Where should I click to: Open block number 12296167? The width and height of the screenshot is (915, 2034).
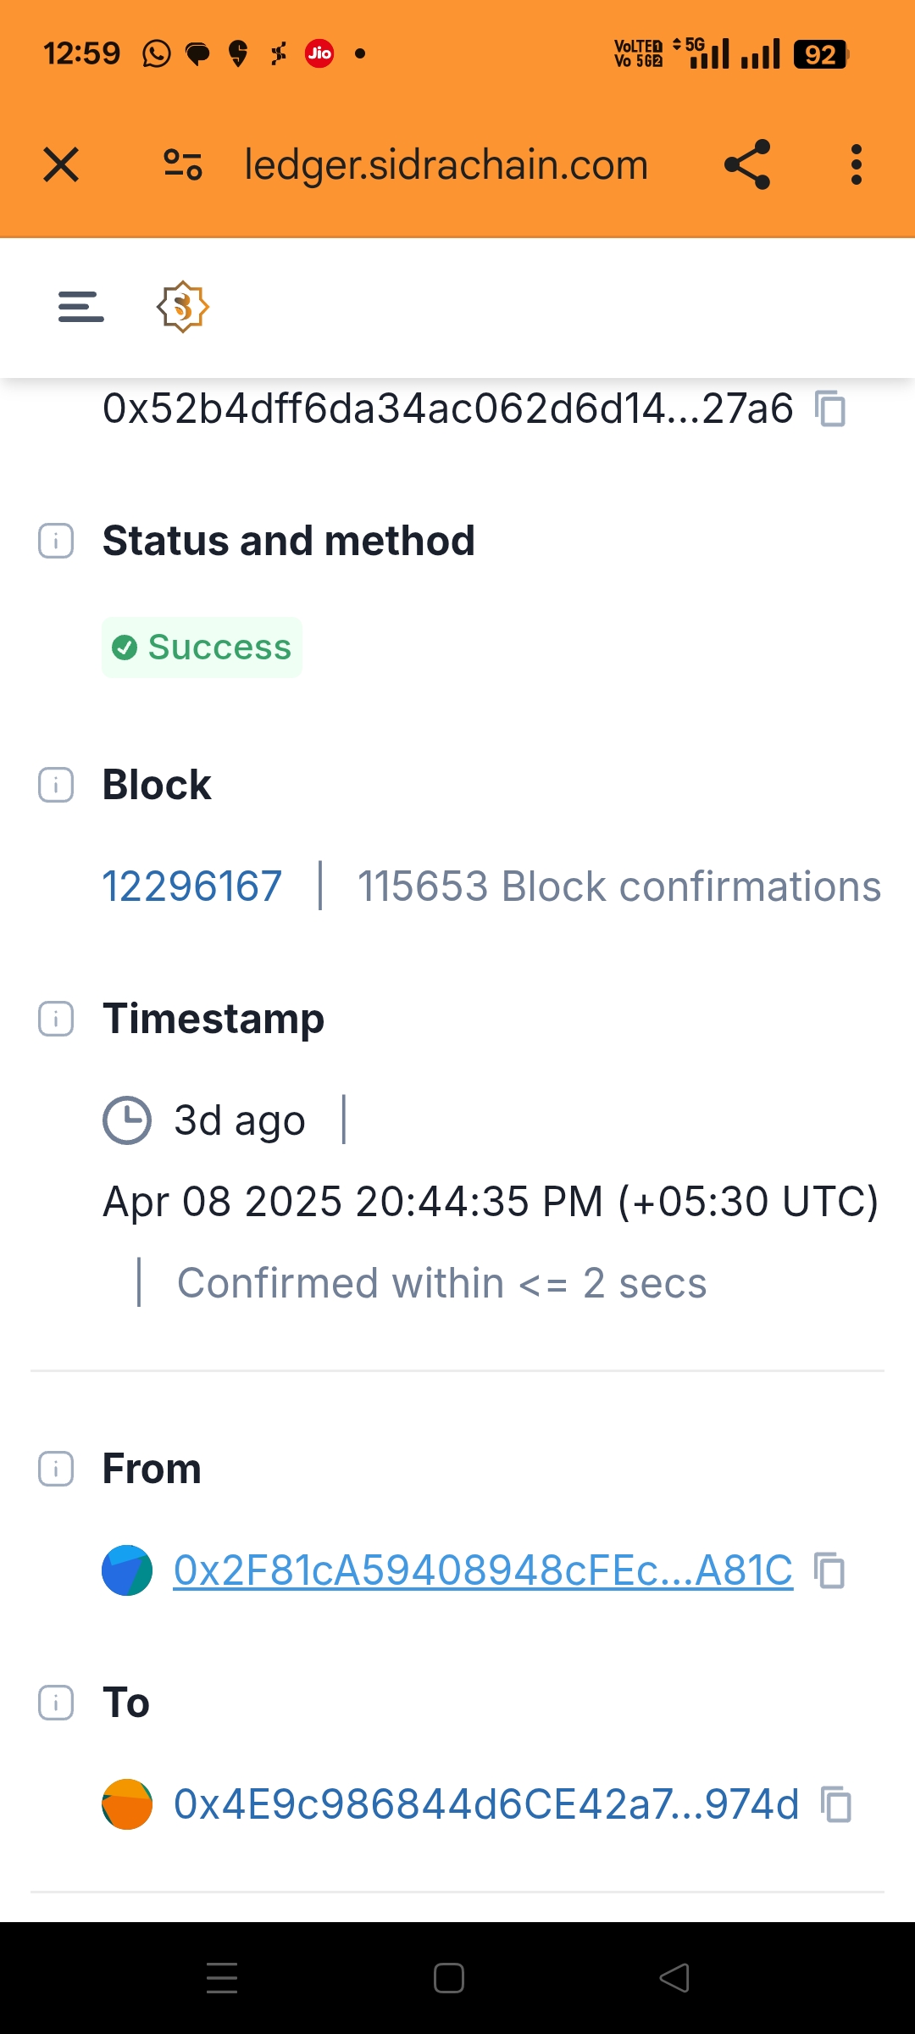click(x=192, y=886)
